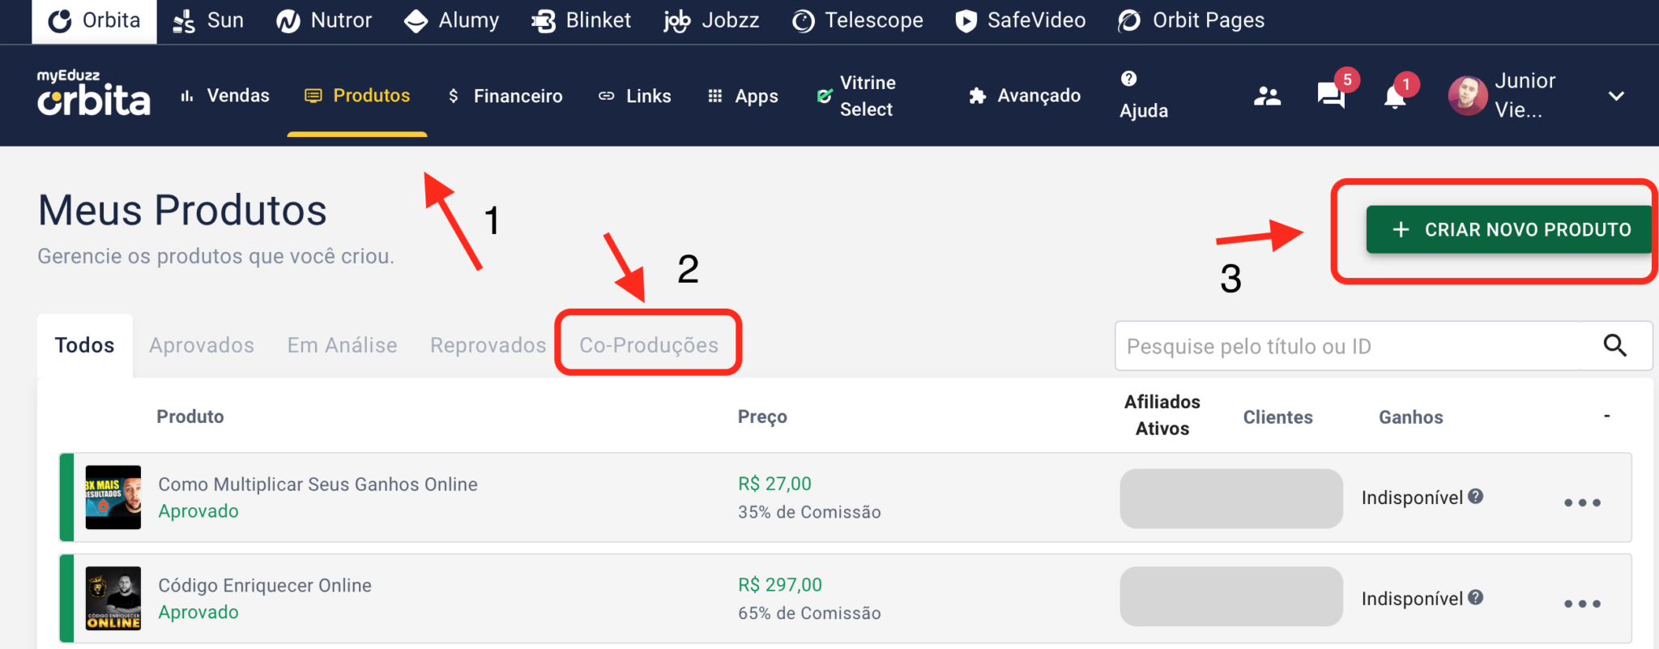Image resolution: width=1659 pixels, height=649 pixels.
Task: Expand the profile menu chevron for Junior
Action: coord(1616,96)
